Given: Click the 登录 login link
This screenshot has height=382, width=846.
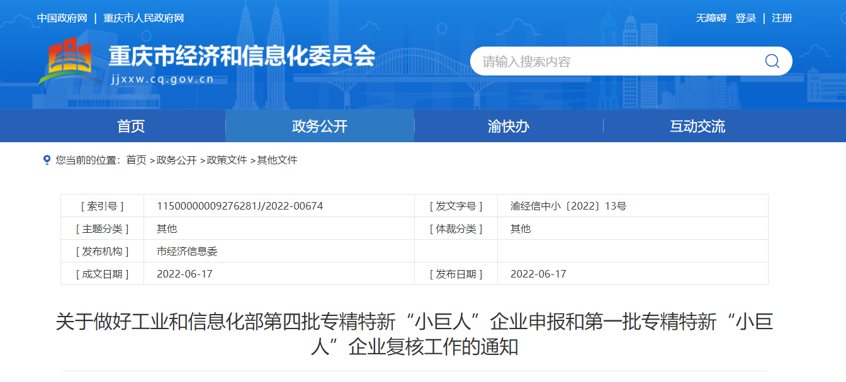Looking at the screenshot, I should (746, 18).
